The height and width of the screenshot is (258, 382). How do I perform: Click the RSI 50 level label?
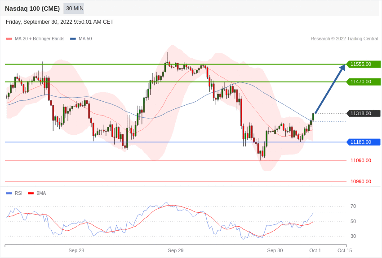[353, 221]
